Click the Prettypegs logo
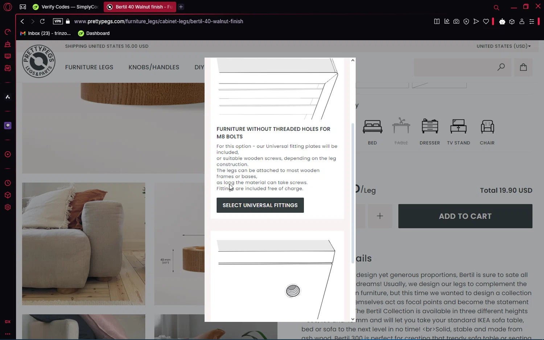 click(x=38, y=61)
